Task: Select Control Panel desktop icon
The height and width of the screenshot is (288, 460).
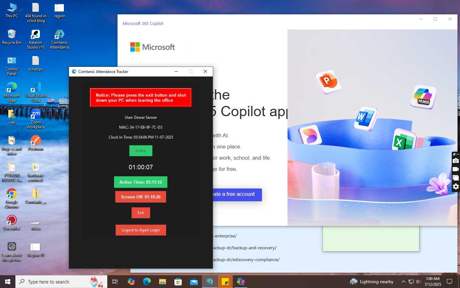Action: pyautogui.click(x=12, y=66)
